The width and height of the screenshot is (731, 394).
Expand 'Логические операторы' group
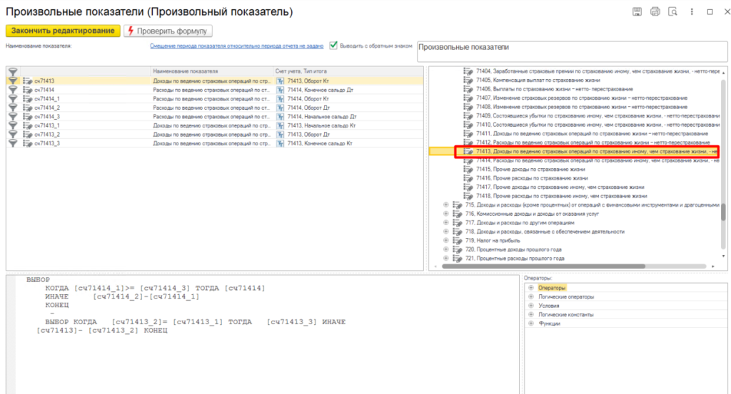click(x=530, y=296)
